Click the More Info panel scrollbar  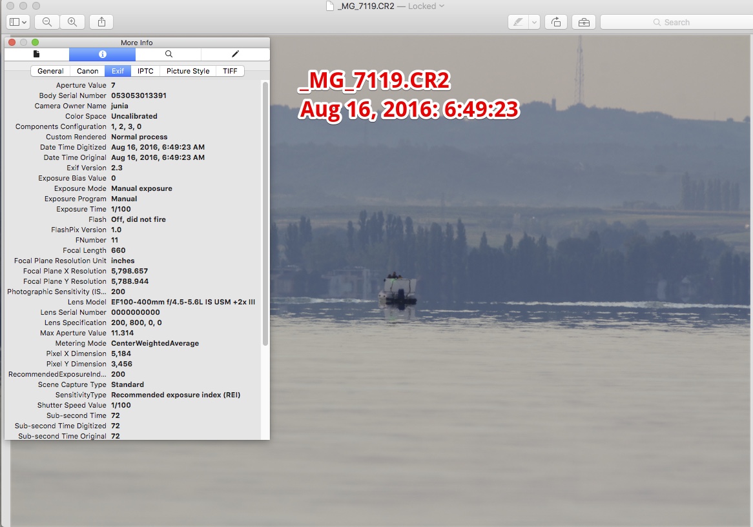265,213
